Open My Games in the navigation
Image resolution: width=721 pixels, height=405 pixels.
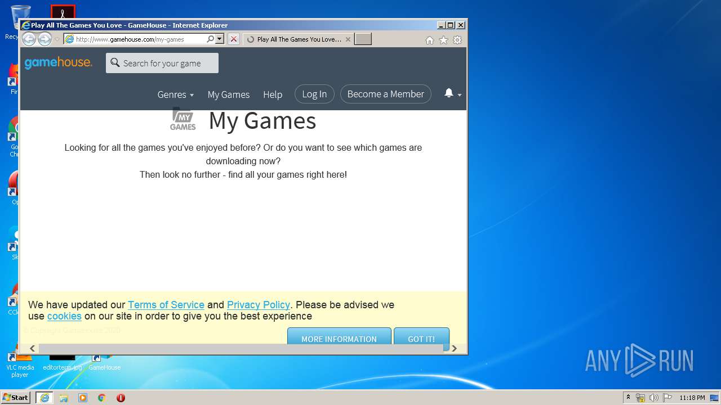tap(228, 94)
